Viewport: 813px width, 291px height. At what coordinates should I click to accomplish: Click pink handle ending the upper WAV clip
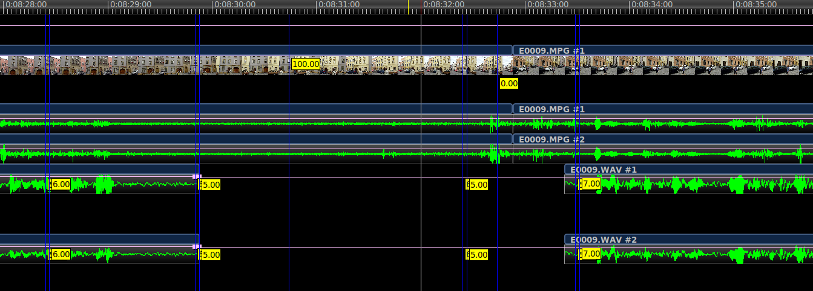pos(196,176)
